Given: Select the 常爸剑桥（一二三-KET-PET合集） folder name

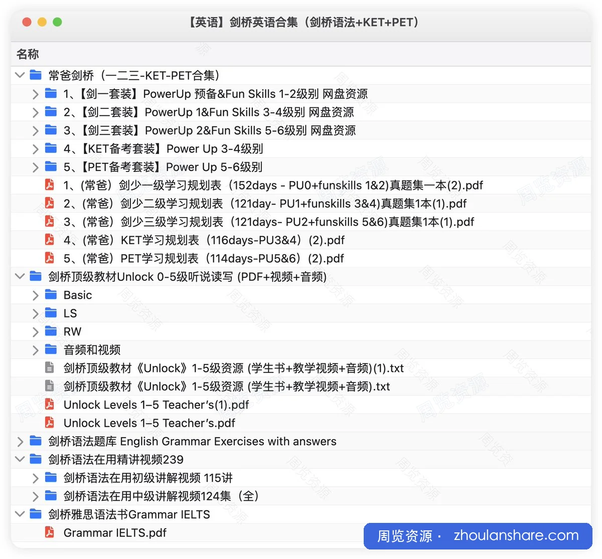Looking at the screenshot, I should pyautogui.click(x=134, y=76).
